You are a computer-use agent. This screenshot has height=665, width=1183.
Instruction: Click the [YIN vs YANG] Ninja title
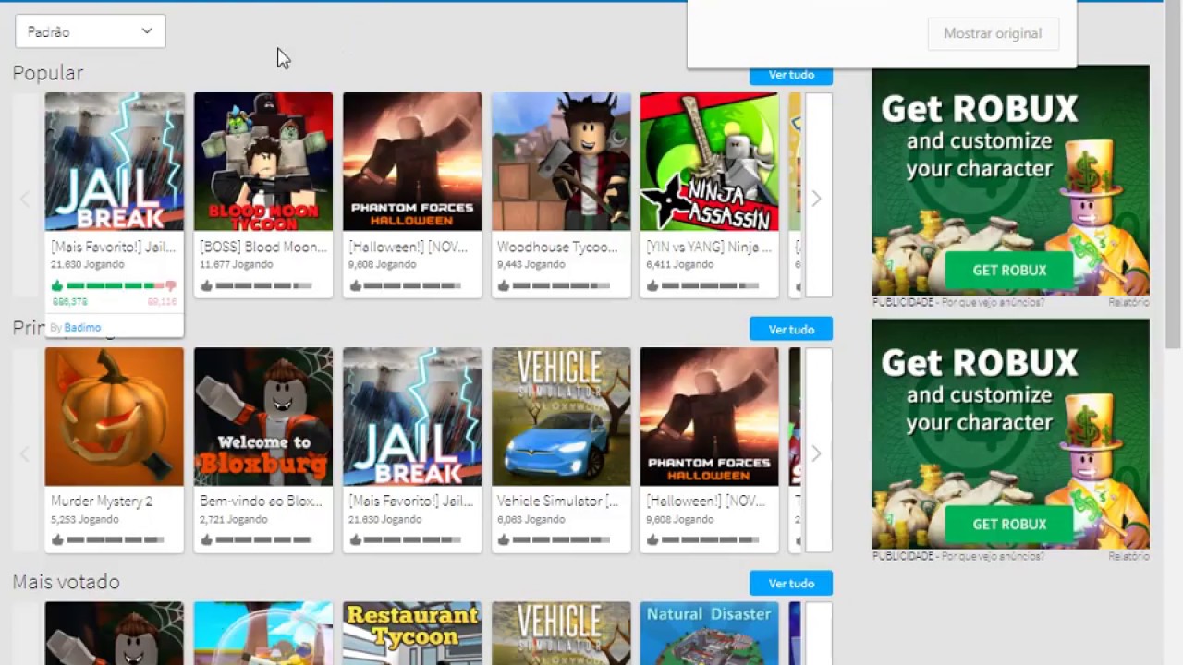click(708, 247)
